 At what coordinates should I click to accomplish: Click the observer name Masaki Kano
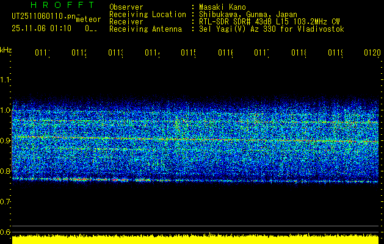click(222, 7)
